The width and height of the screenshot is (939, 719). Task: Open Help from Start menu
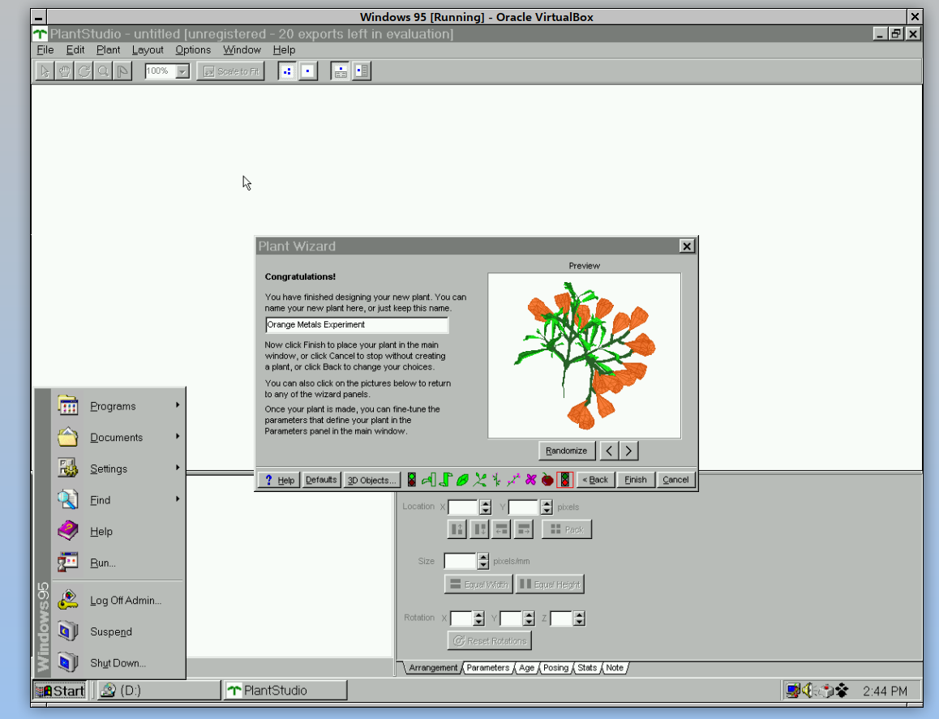coord(118,532)
